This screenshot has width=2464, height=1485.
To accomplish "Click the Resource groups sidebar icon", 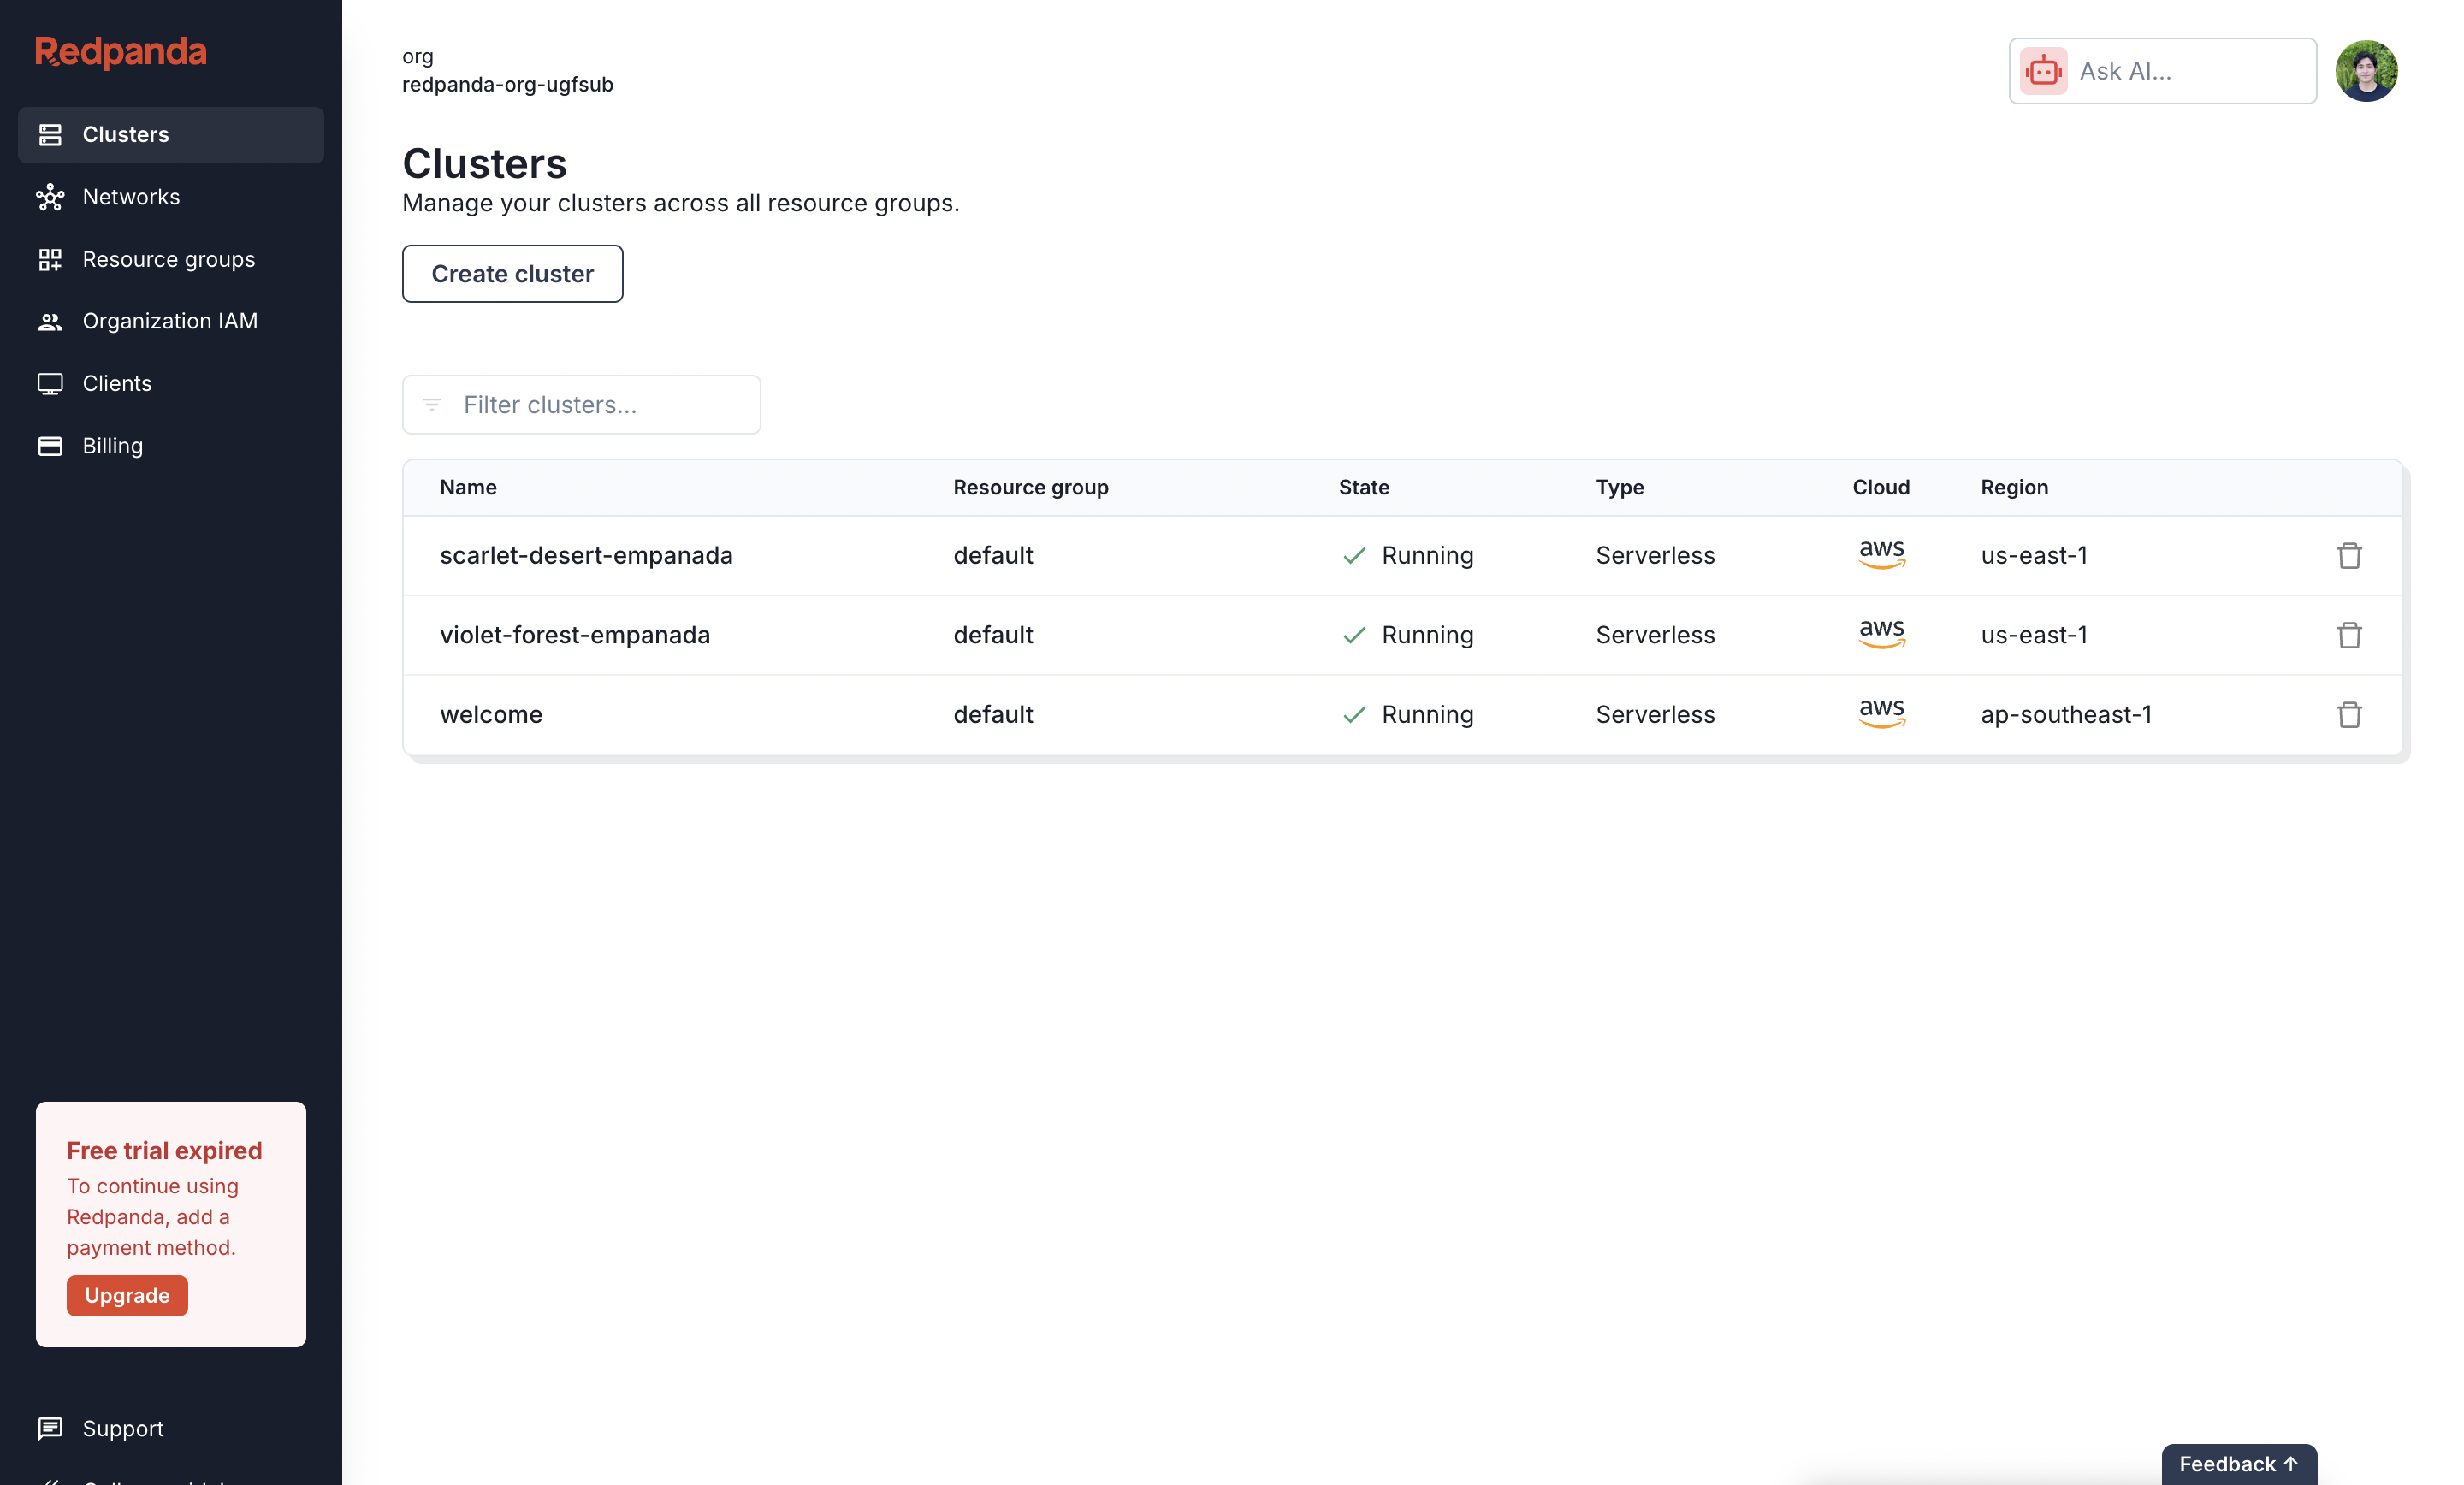I will (51, 259).
